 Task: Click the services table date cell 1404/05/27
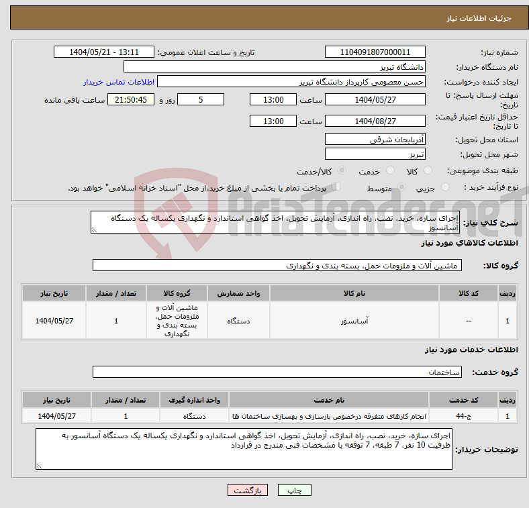click(56, 416)
